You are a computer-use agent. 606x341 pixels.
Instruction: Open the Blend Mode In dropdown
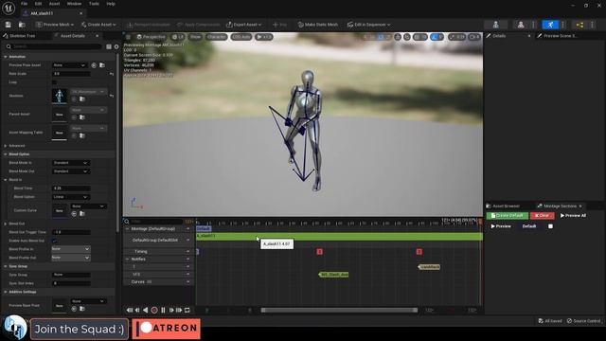point(71,163)
